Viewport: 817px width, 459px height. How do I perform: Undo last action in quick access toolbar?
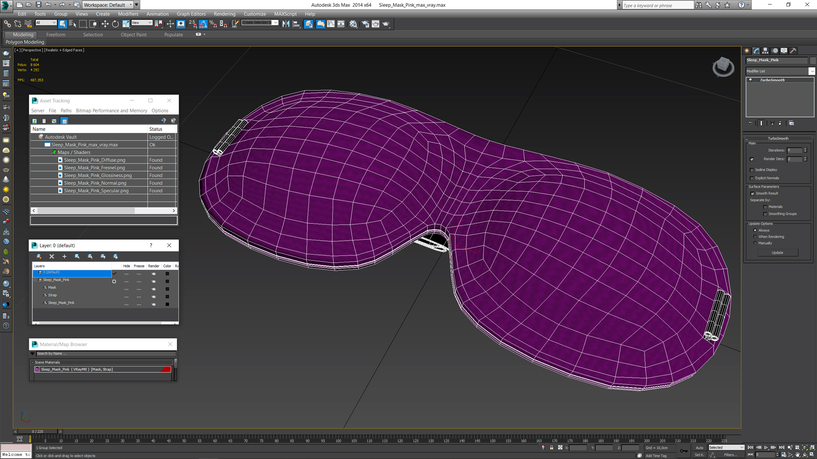[48, 5]
